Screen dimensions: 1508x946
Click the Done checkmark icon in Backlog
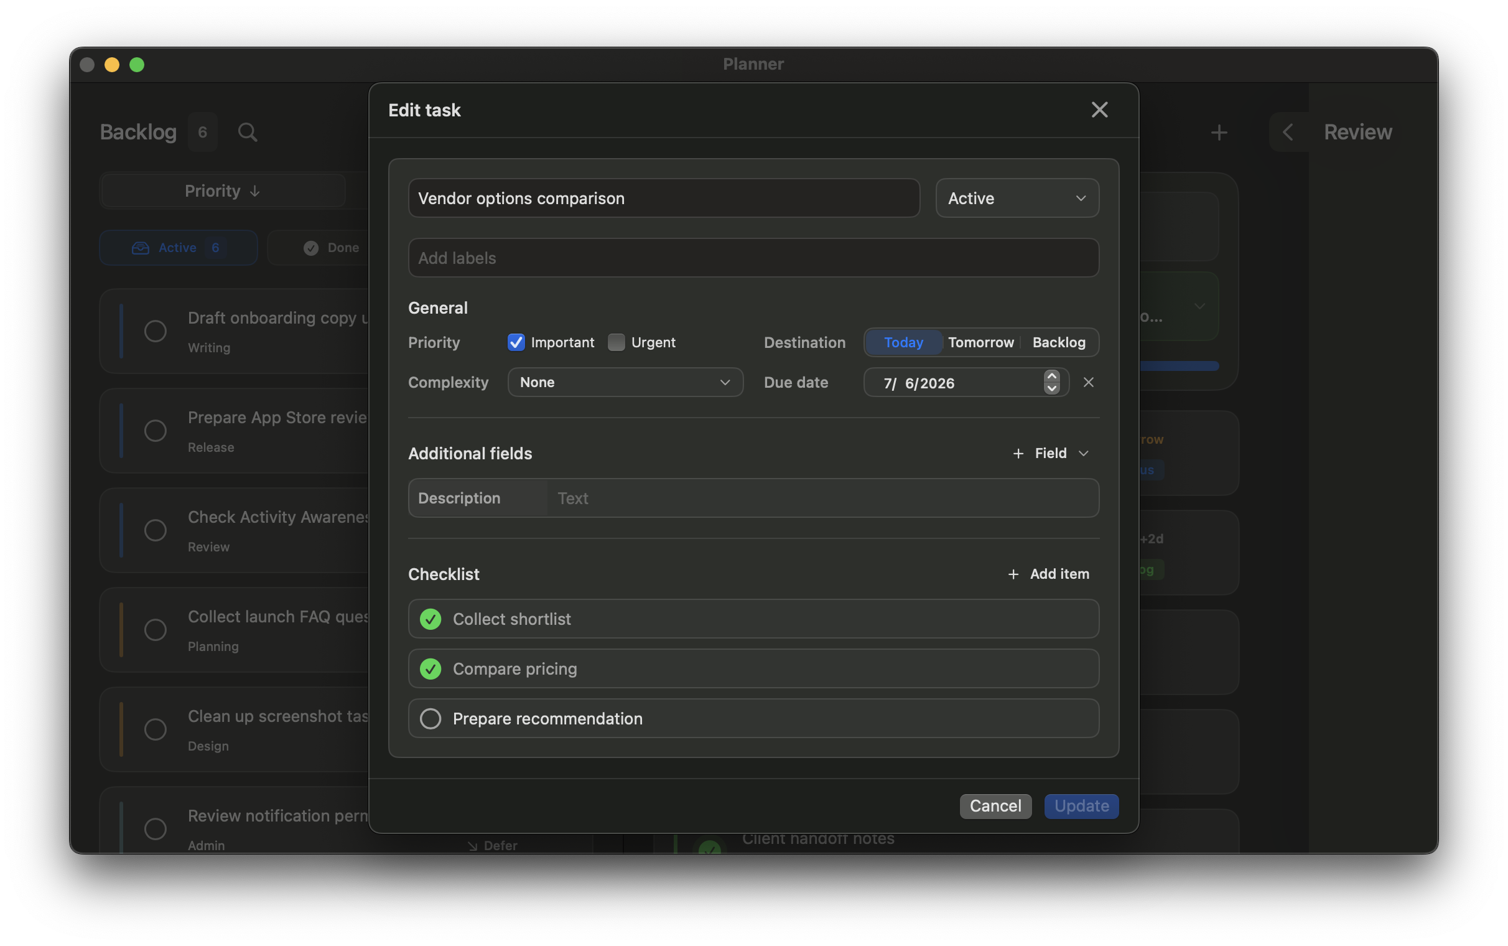310,248
